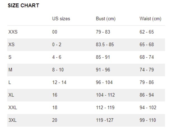
Task: Click the S size row label
Action: [x=10, y=57]
